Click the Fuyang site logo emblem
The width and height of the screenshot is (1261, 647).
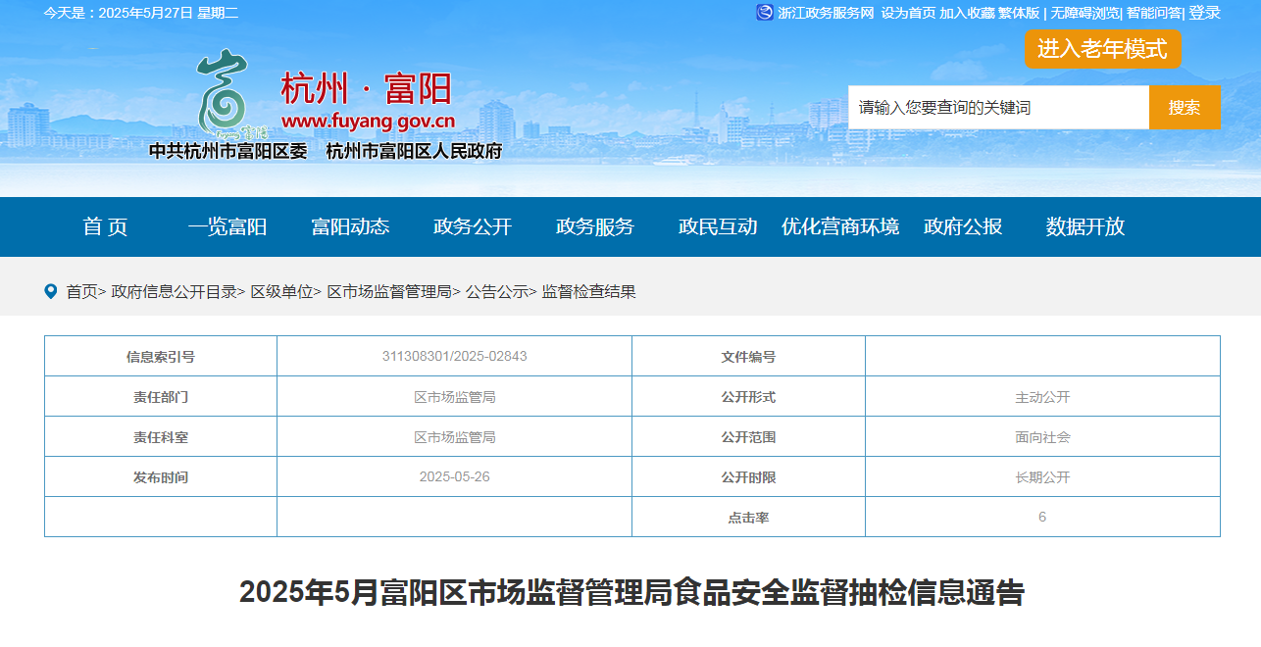(x=223, y=94)
